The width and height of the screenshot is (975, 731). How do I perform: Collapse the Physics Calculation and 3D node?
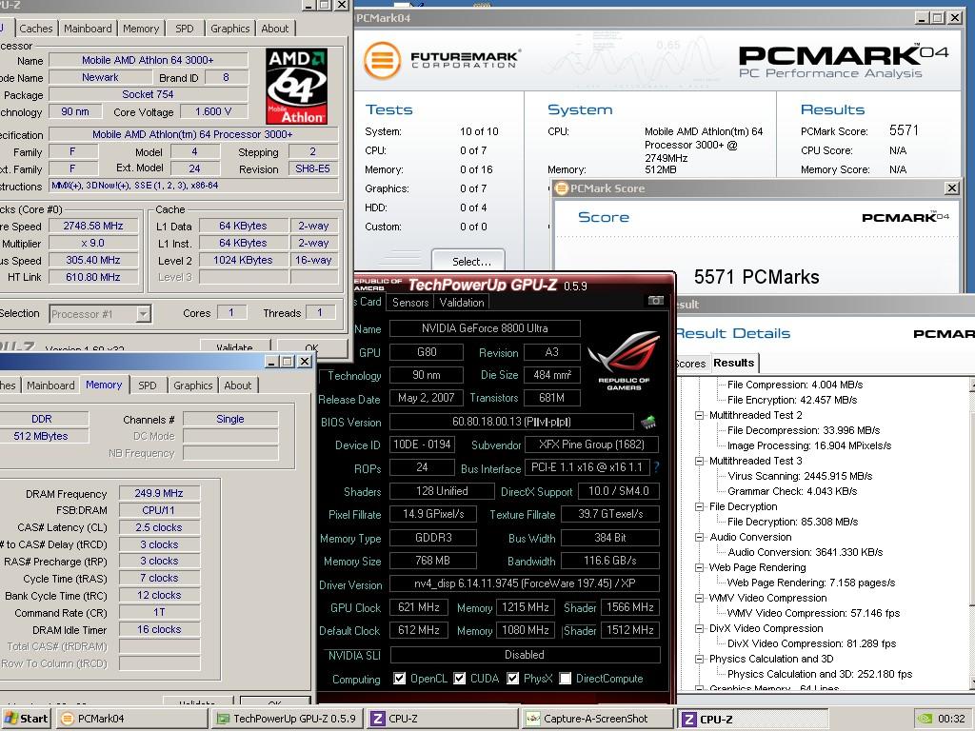[699, 659]
